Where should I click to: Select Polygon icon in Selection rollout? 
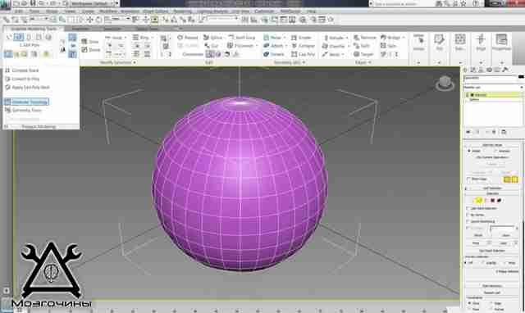[492, 200]
